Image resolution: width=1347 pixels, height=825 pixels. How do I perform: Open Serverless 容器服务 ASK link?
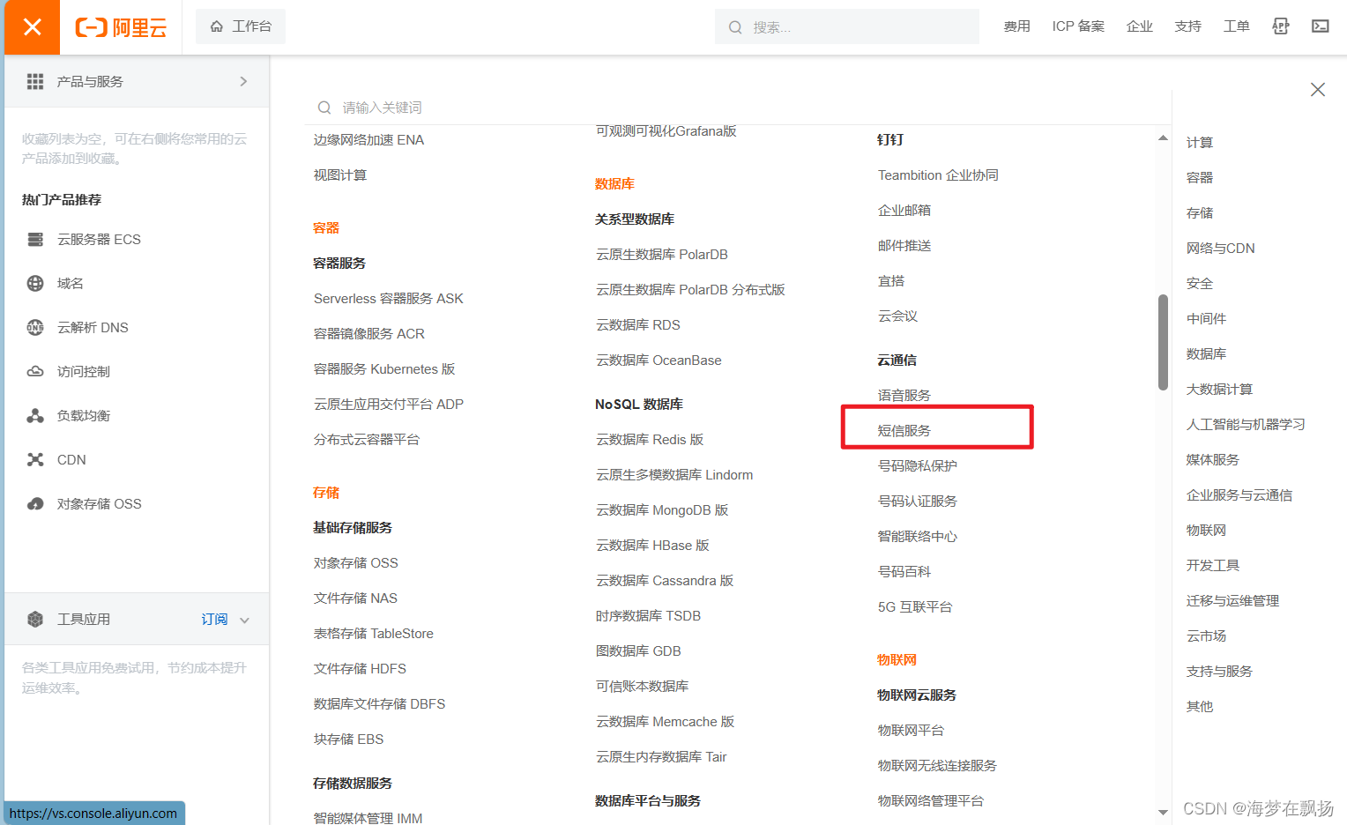pyautogui.click(x=389, y=298)
